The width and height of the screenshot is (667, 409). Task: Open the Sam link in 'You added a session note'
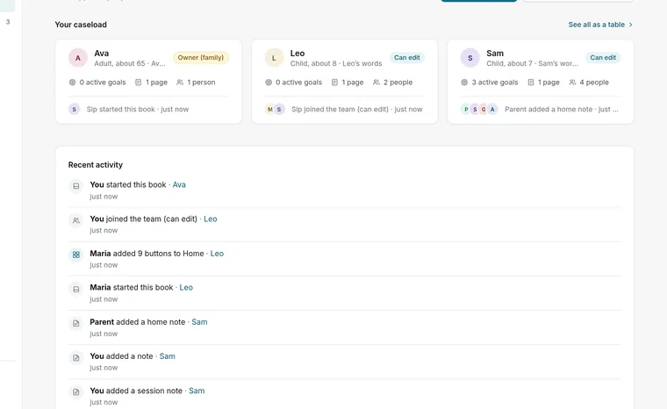click(197, 391)
